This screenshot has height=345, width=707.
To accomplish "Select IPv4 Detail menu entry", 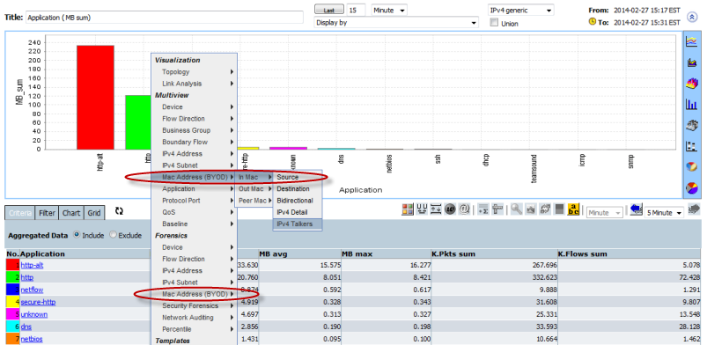I will [297, 212].
